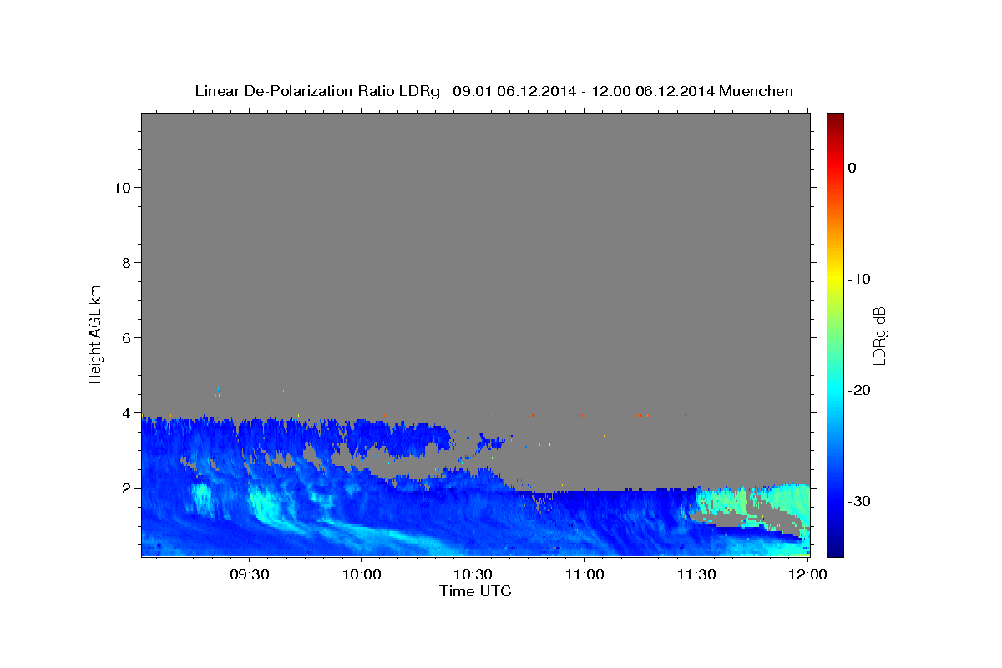Viewport: 1002px width, 668px height.
Task: Click the 'Time UTC' axis title
Action: (475, 592)
